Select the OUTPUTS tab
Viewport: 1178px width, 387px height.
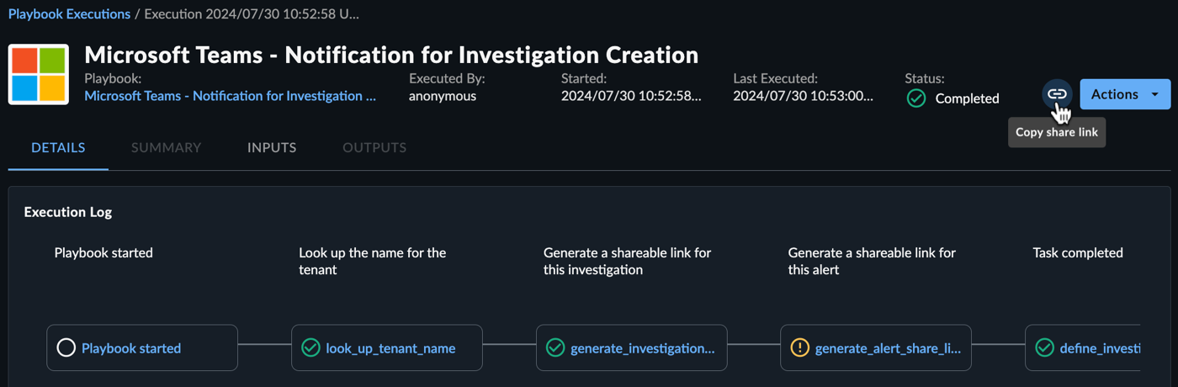point(374,147)
